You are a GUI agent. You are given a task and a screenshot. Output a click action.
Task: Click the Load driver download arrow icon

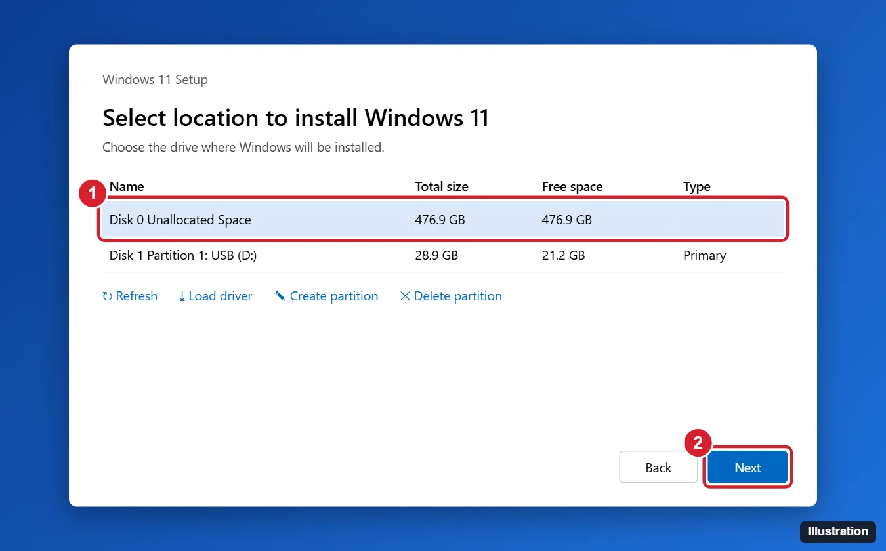(x=182, y=296)
